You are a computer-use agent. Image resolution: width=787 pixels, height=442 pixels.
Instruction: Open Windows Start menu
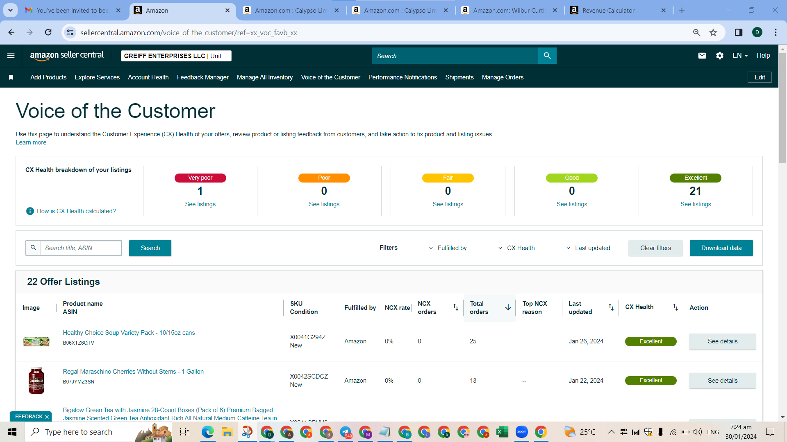pos(12,432)
